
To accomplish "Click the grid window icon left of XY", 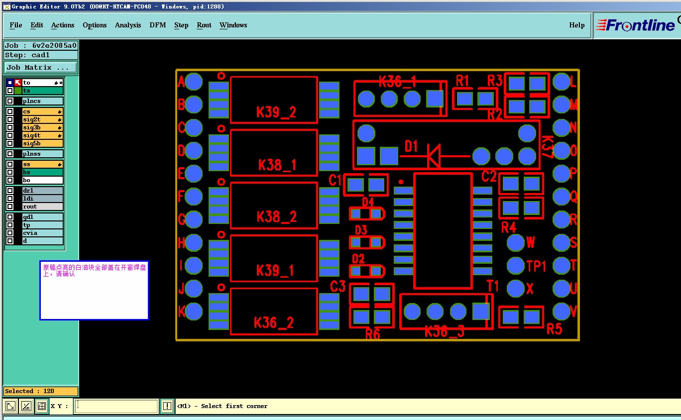I will click(42, 406).
